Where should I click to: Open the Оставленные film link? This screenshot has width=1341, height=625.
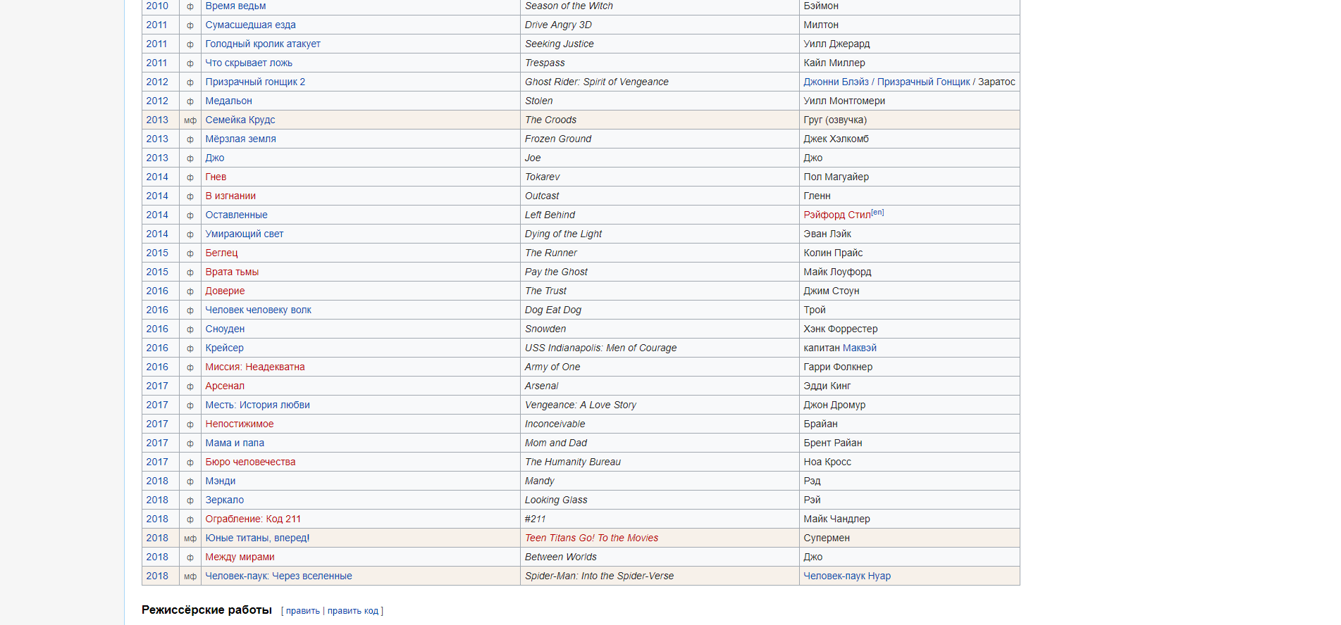(x=236, y=215)
